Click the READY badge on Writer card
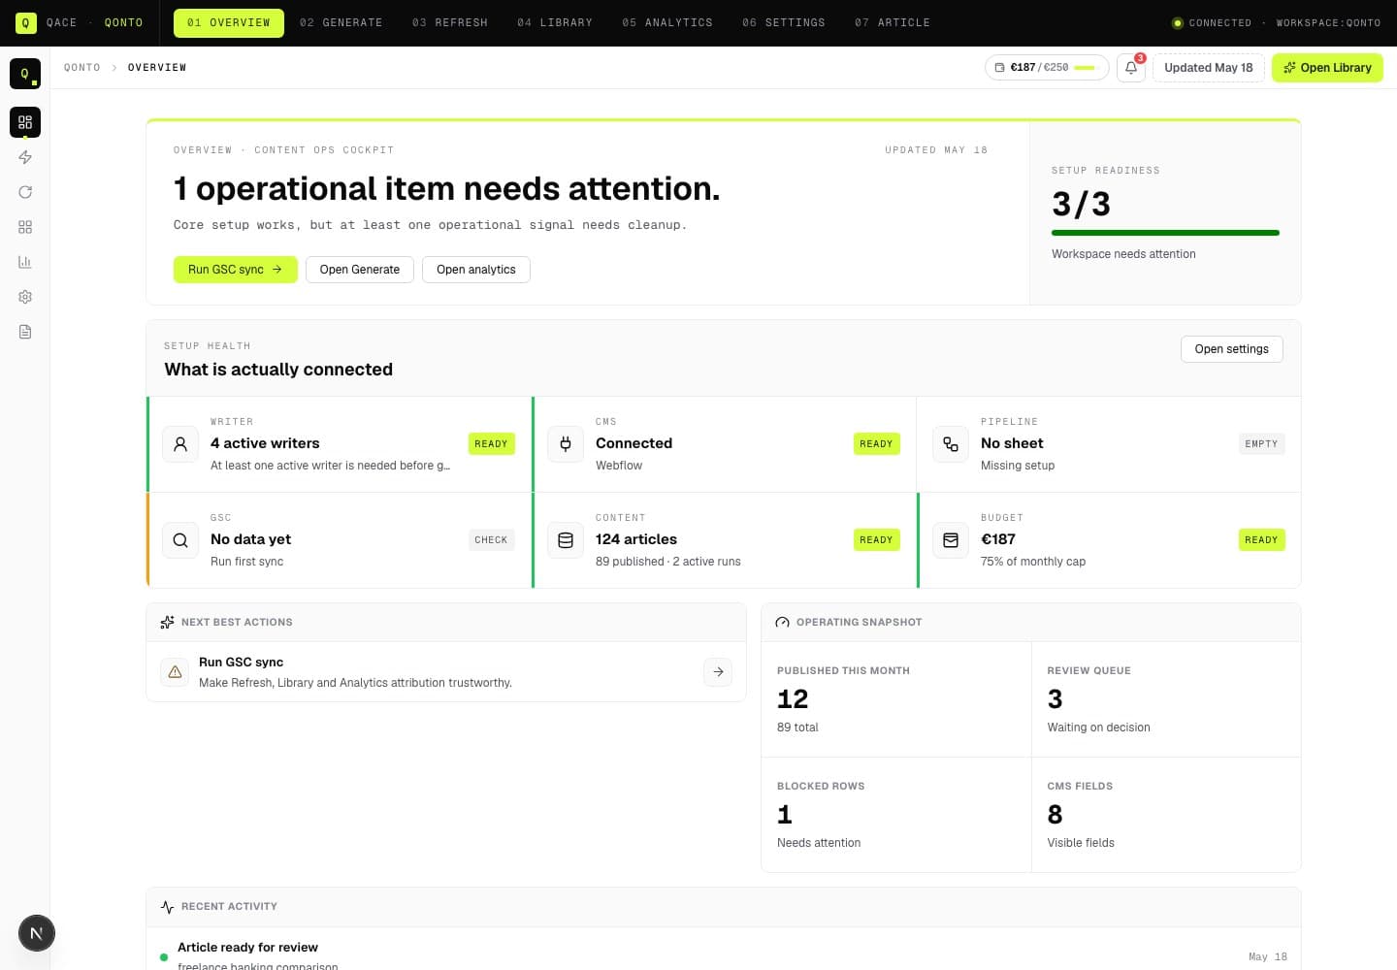The width and height of the screenshot is (1397, 970). click(x=491, y=444)
